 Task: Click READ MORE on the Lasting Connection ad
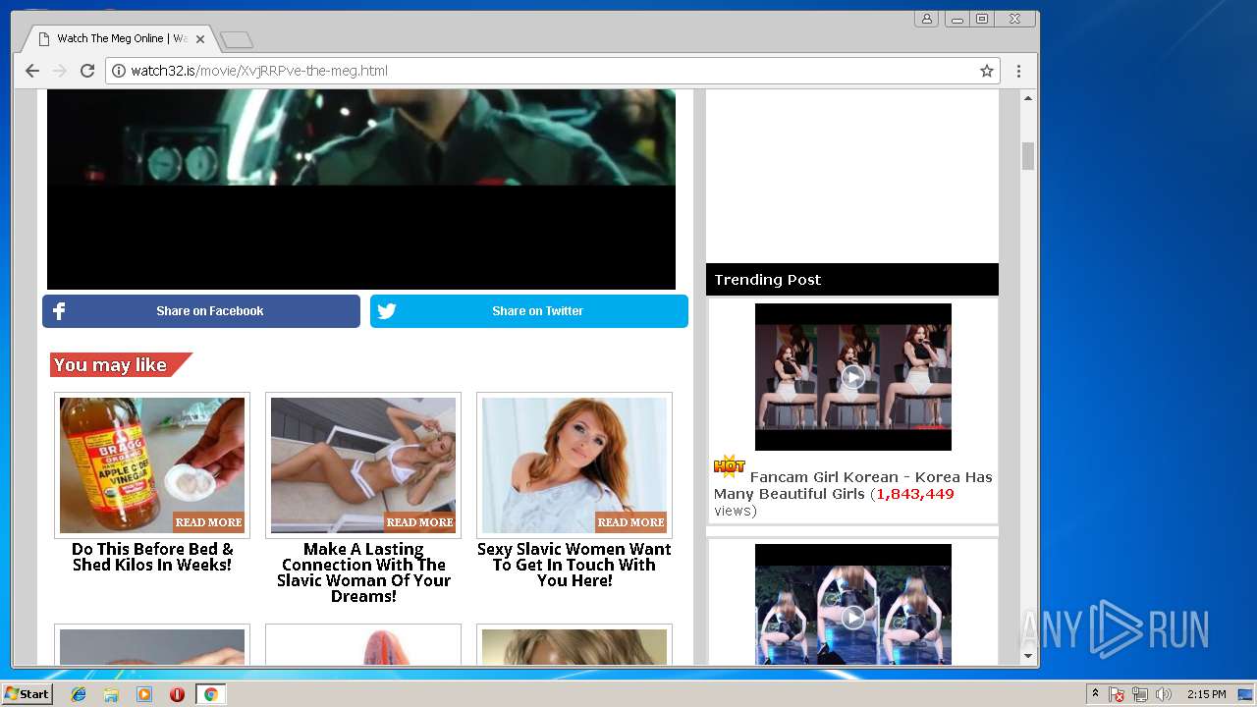pyautogui.click(x=419, y=522)
